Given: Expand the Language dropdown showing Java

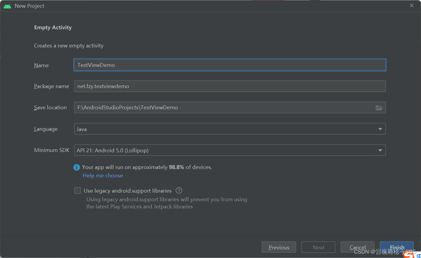Looking at the screenshot, I should click(x=230, y=129).
